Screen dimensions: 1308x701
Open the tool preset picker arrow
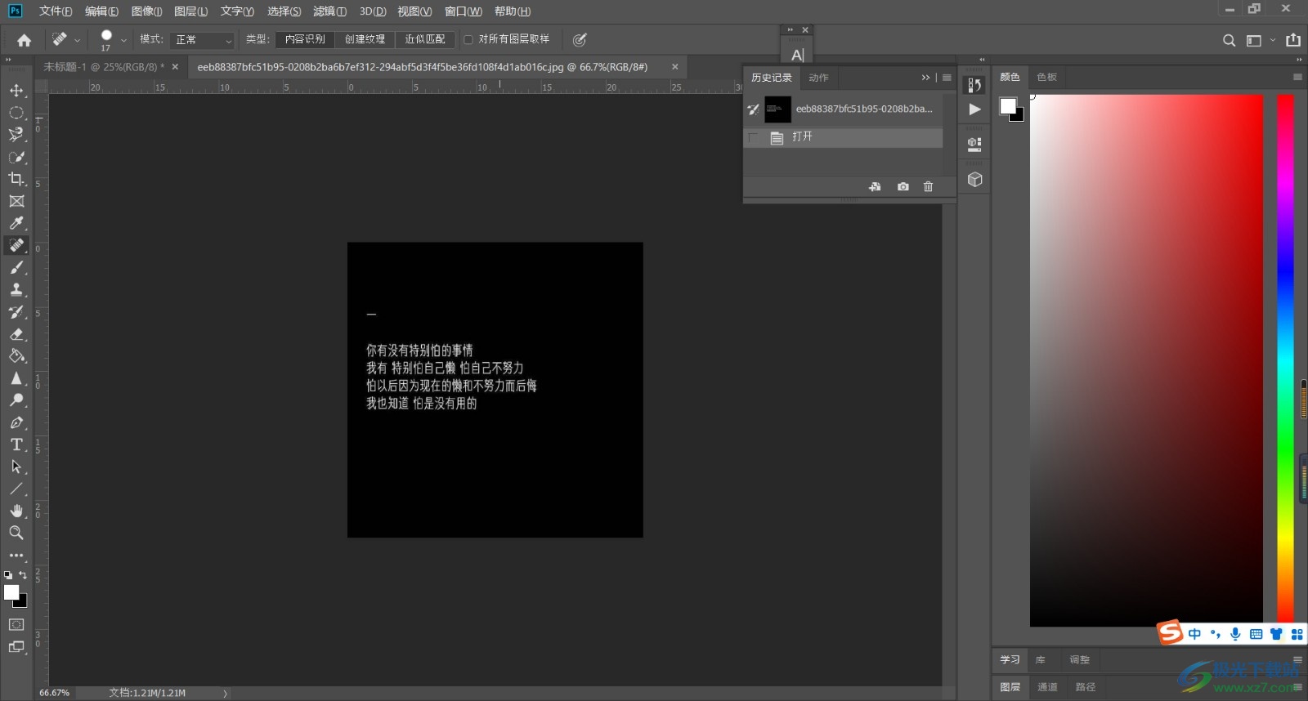click(77, 39)
